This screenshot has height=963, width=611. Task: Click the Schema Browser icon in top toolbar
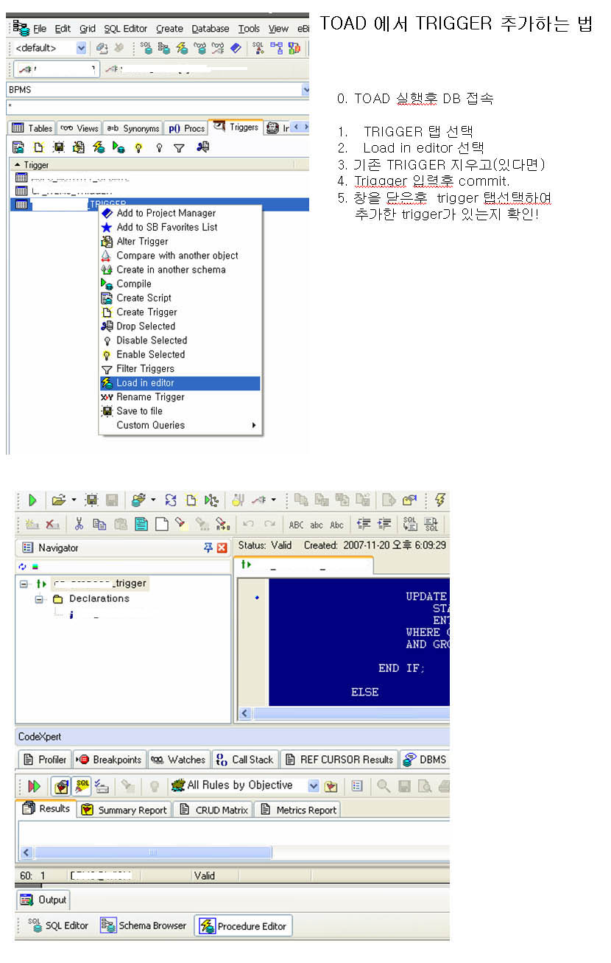coord(163,48)
